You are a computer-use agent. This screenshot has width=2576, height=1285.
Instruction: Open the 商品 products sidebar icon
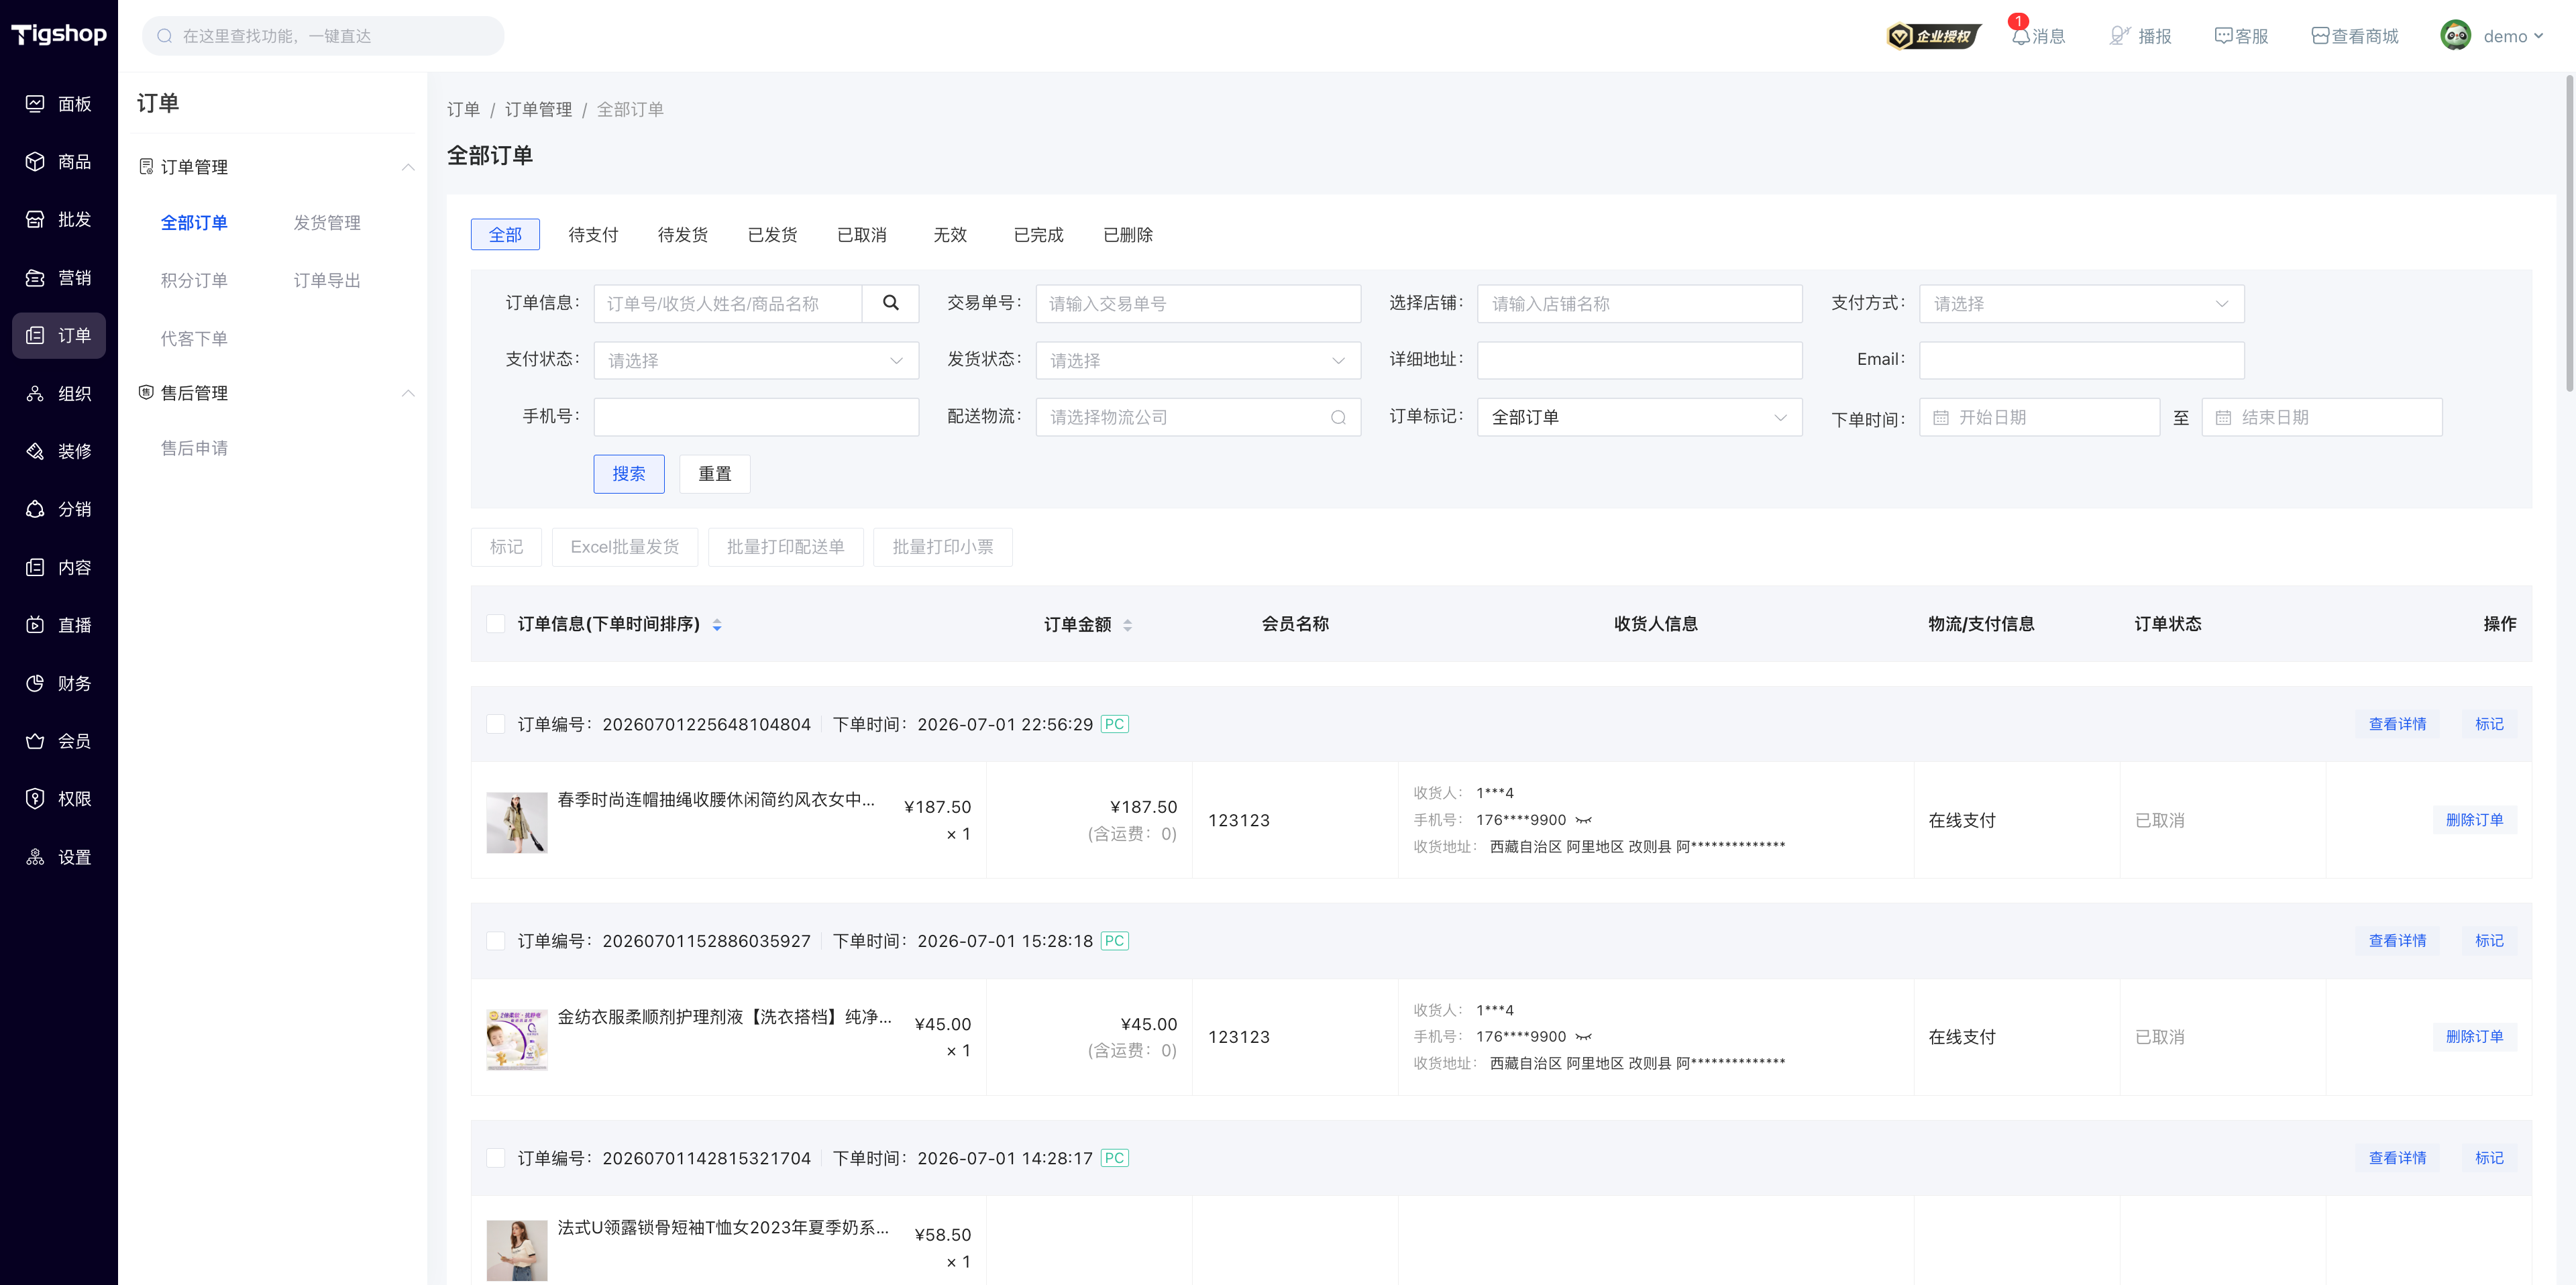click(x=35, y=161)
